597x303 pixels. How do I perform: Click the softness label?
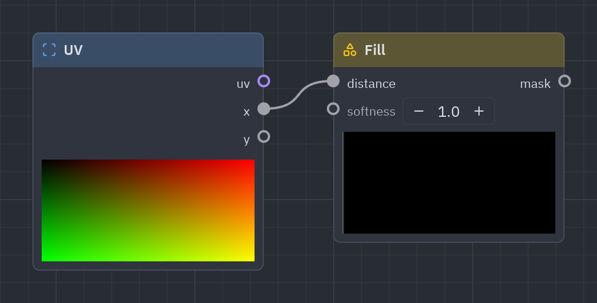[x=371, y=112]
